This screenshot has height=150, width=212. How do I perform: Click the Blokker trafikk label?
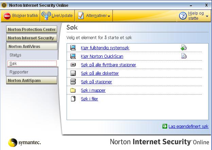[x=25, y=16]
